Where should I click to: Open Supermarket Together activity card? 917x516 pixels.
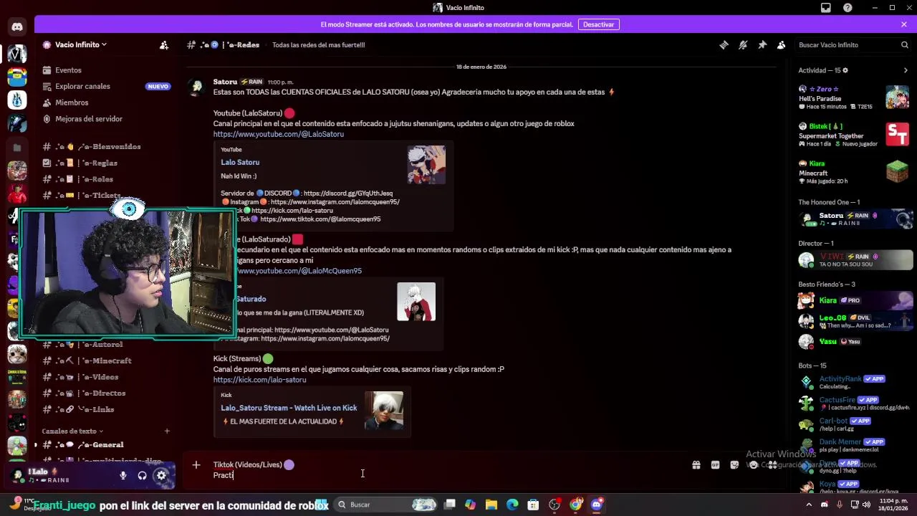point(854,135)
